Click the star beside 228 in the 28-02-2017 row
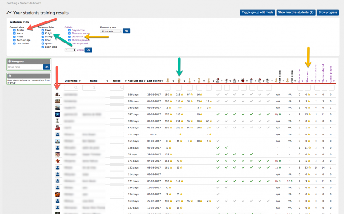Screen dimensions: 344x214 coord(182,95)
